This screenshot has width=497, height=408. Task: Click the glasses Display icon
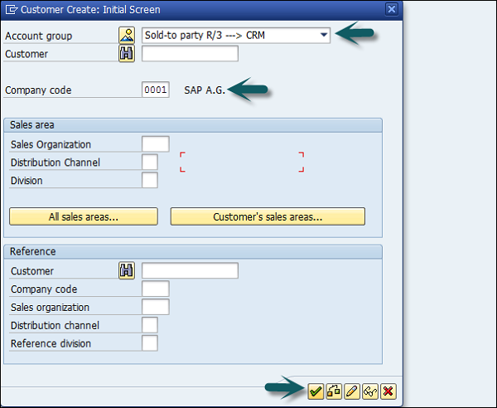point(370,391)
